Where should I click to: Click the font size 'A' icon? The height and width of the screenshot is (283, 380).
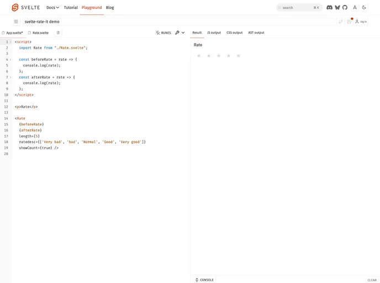355,8
